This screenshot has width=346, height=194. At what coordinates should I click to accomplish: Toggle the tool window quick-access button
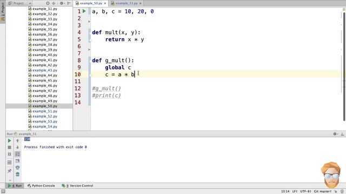pos(3,191)
